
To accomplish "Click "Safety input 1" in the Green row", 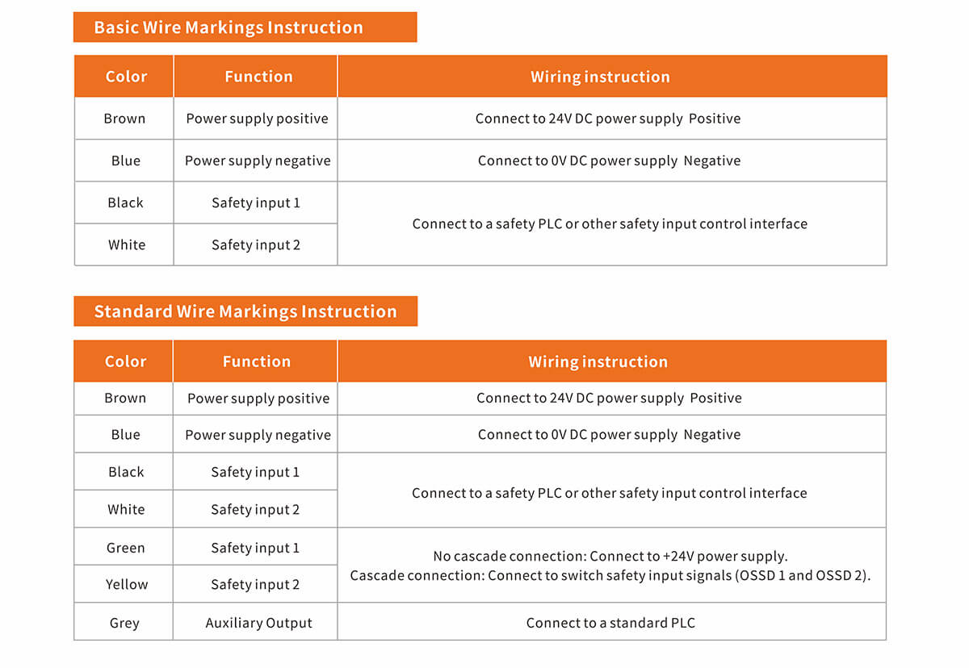I will [255, 548].
